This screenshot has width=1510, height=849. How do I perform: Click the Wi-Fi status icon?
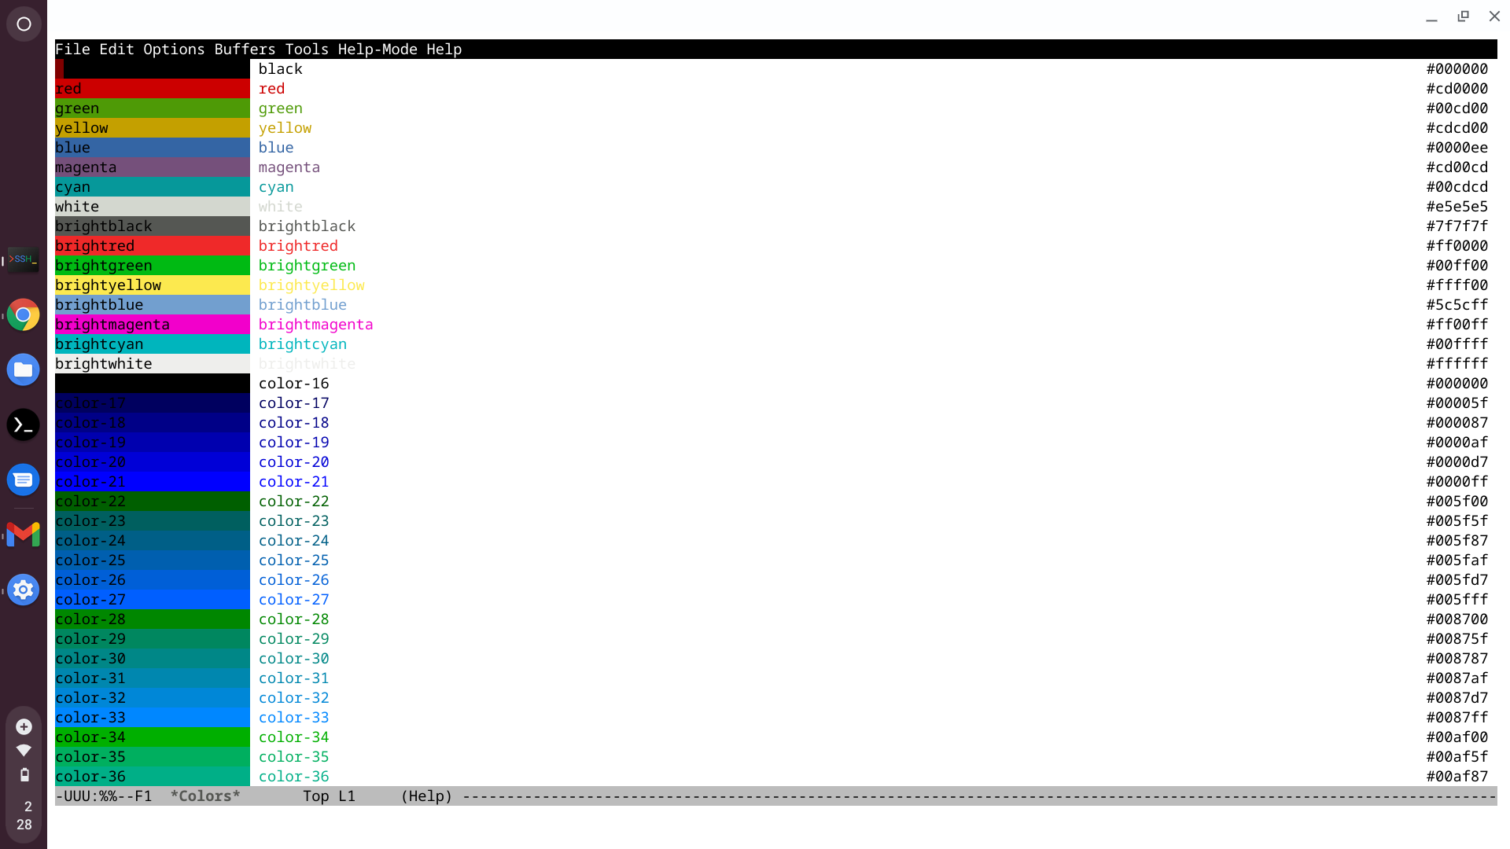tap(24, 751)
